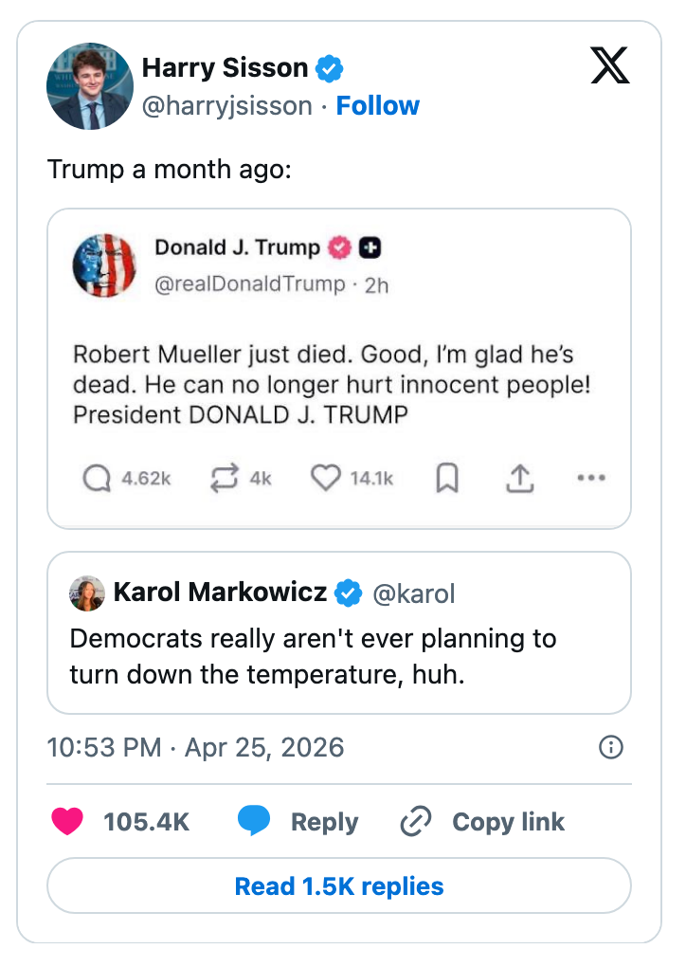Click the X logo icon
Image resolution: width=686 pixels, height=967 pixels.
pos(610,65)
